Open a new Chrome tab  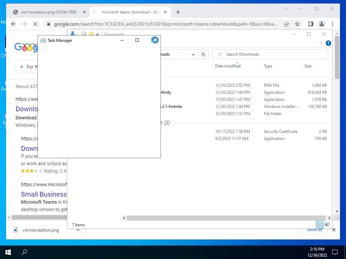(178, 12)
